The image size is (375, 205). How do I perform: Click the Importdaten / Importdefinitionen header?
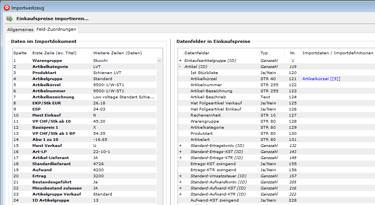click(338, 53)
